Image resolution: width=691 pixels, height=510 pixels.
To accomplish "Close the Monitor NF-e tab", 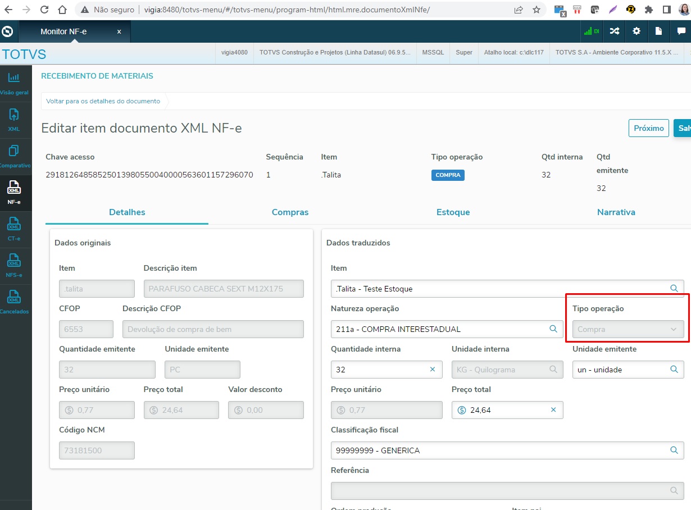I will pyautogui.click(x=119, y=31).
